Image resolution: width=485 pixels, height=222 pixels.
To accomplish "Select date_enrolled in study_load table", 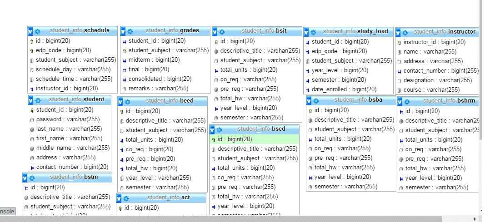I will point(349,89).
